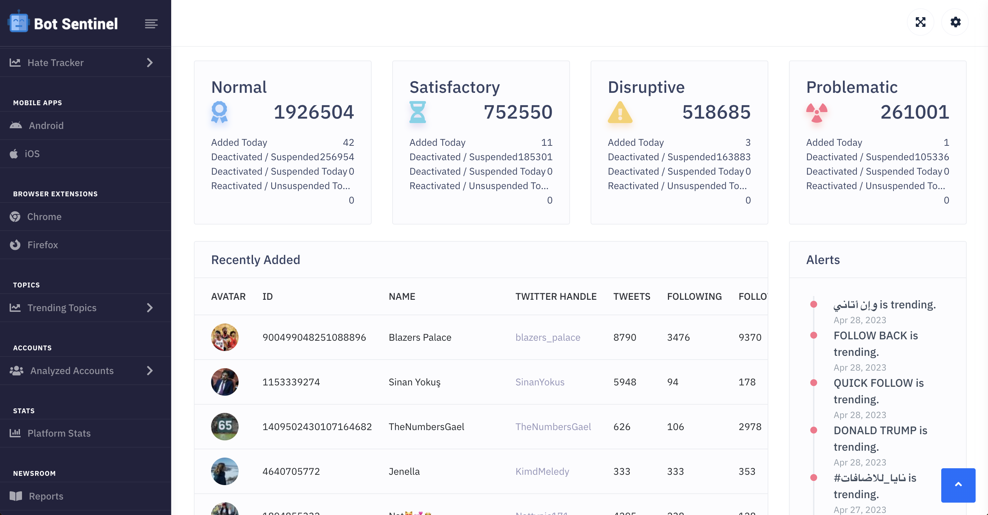Open the Android menu item
This screenshot has height=515, width=988.
[x=86, y=125]
